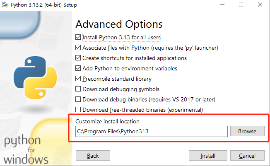Click the install location path field
270x166 pixels.
152,131
